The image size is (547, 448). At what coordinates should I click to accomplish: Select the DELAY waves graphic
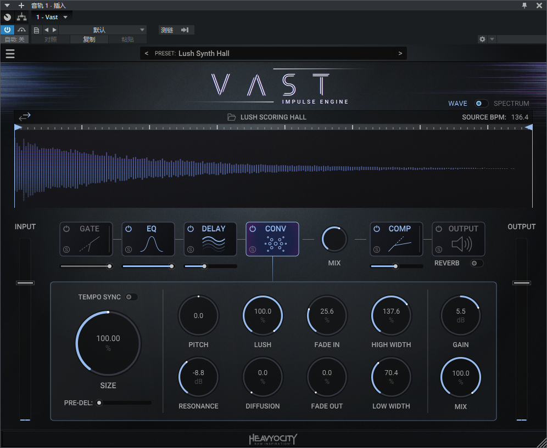coord(214,244)
